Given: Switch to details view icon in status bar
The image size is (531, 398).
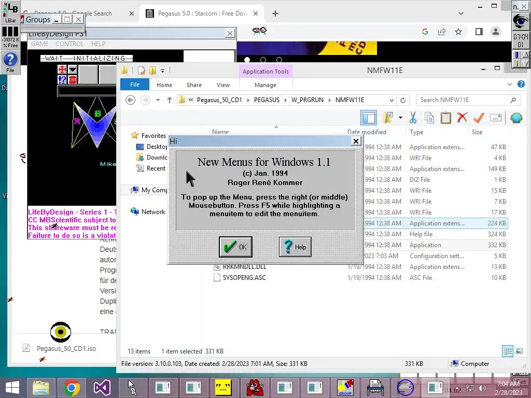Looking at the screenshot, I should coord(508,351).
